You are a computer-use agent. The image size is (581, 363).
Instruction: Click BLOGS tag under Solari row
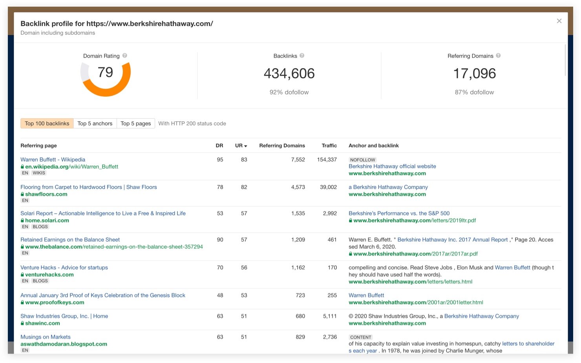click(40, 227)
